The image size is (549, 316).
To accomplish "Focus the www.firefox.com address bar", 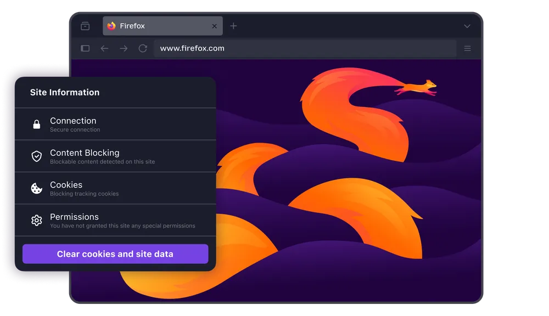I will pyautogui.click(x=305, y=48).
